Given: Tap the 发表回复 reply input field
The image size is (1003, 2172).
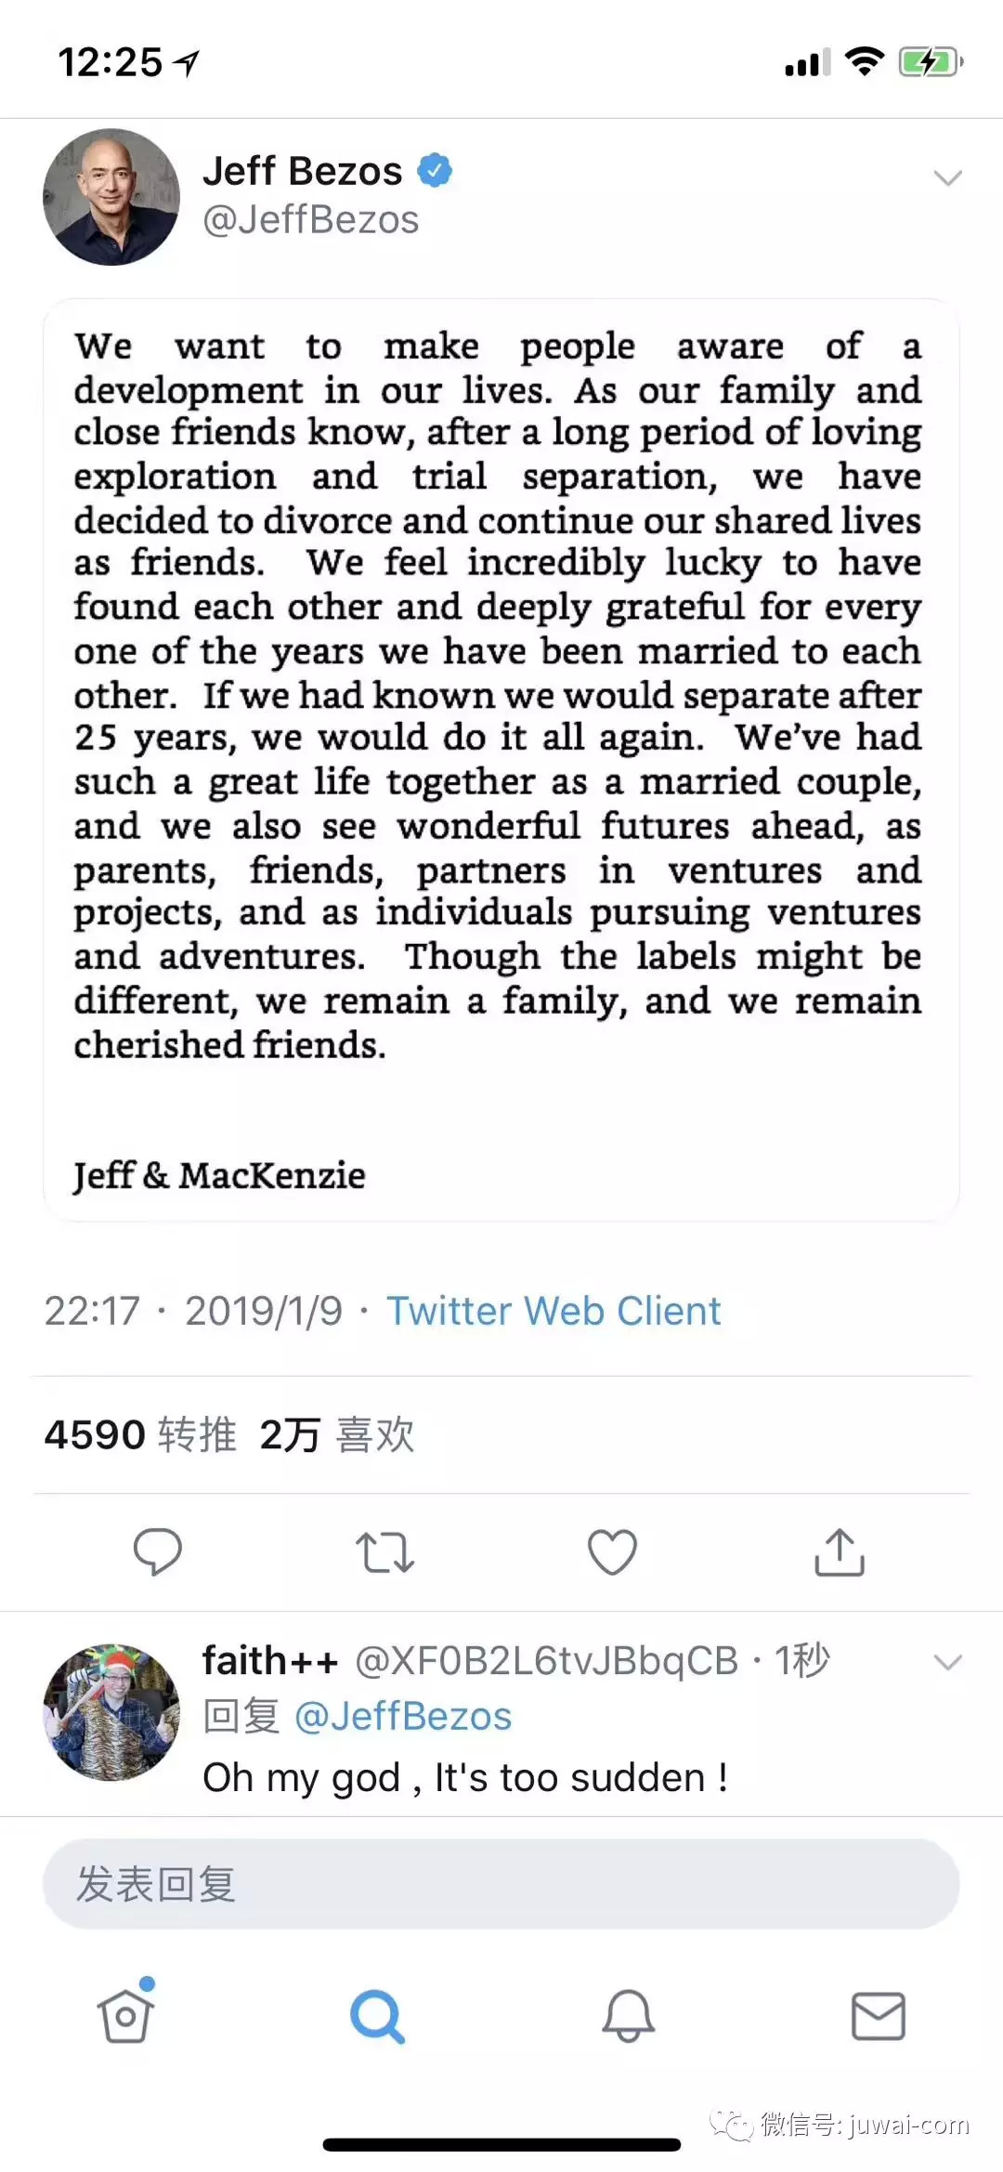Looking at the screenshot, I should tap(501, 1884).
